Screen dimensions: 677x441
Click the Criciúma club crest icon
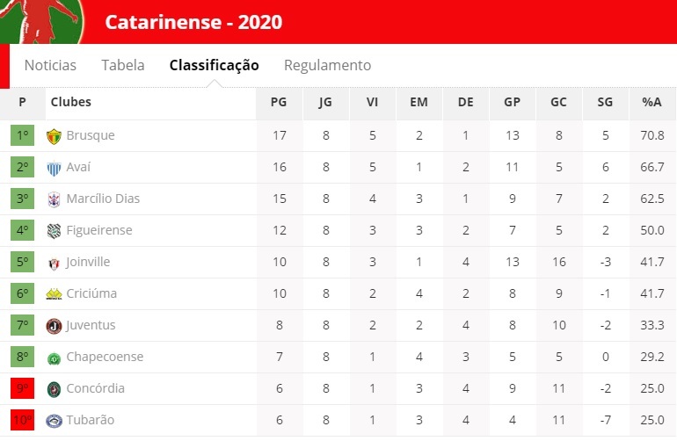[54, 294]
